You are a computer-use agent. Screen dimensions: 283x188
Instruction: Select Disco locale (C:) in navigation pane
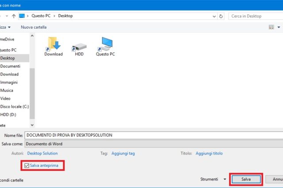(15, 107)
